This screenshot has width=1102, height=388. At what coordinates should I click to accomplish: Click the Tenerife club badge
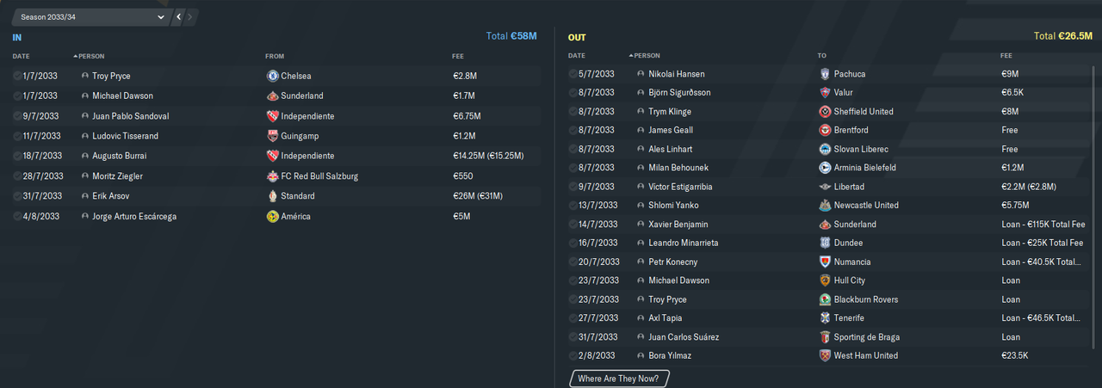coord(826,317)
